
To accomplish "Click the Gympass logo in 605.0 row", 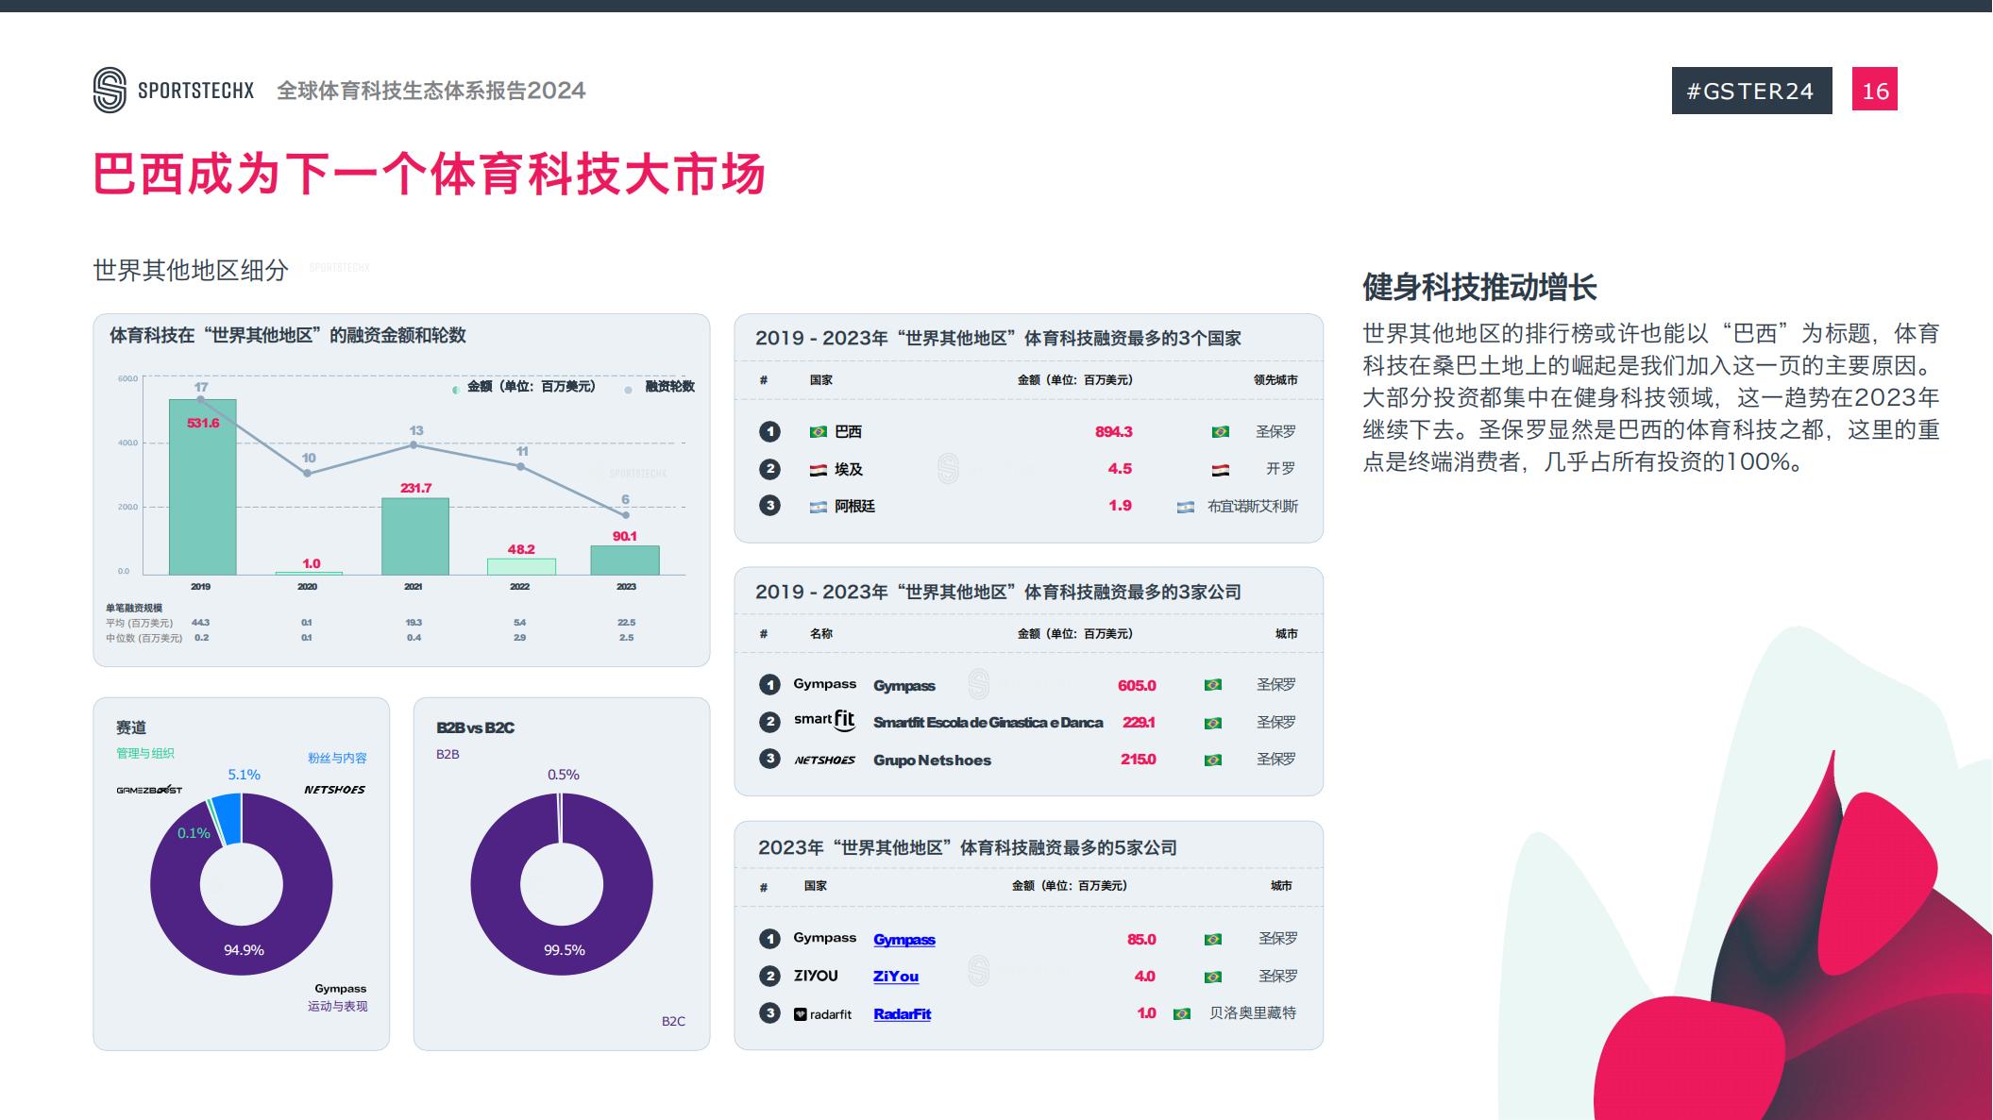I will pos(825,684).
